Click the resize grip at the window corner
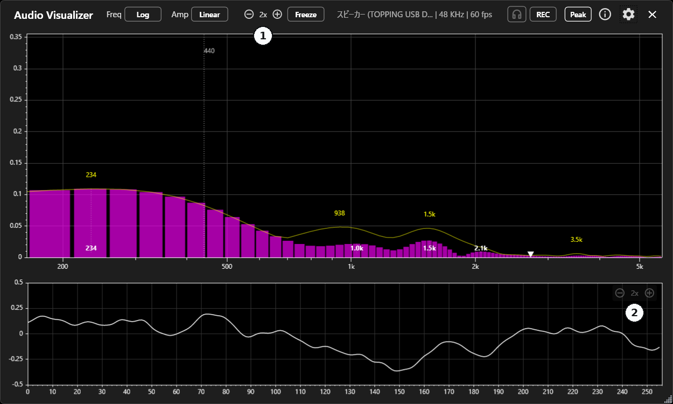Viewport: 673px width, 404px height. [669, 400]
